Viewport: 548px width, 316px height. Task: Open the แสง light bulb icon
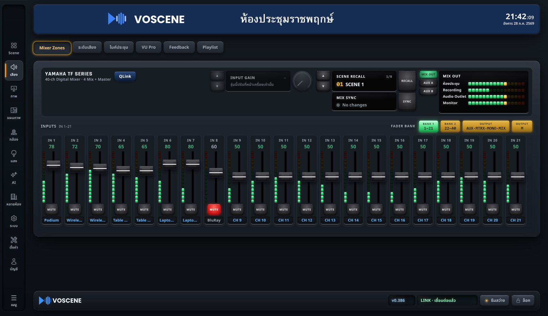pos(14,156)
